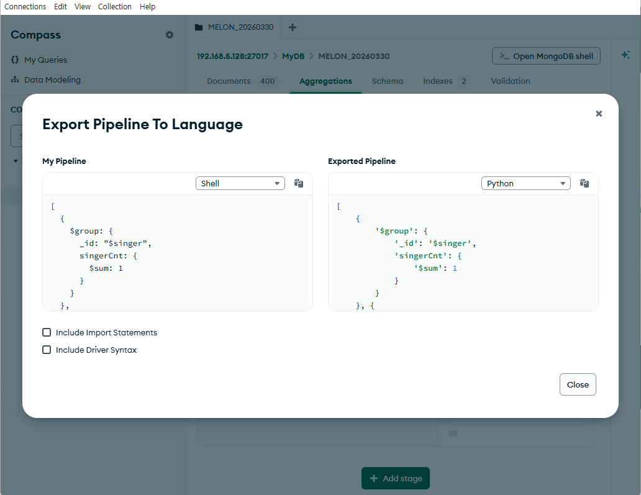The height and width of the screenshot is (495, 641).
Task: Click the 192.168.5.128:27017 breadcrumb
Action: (x=232, y=56)
